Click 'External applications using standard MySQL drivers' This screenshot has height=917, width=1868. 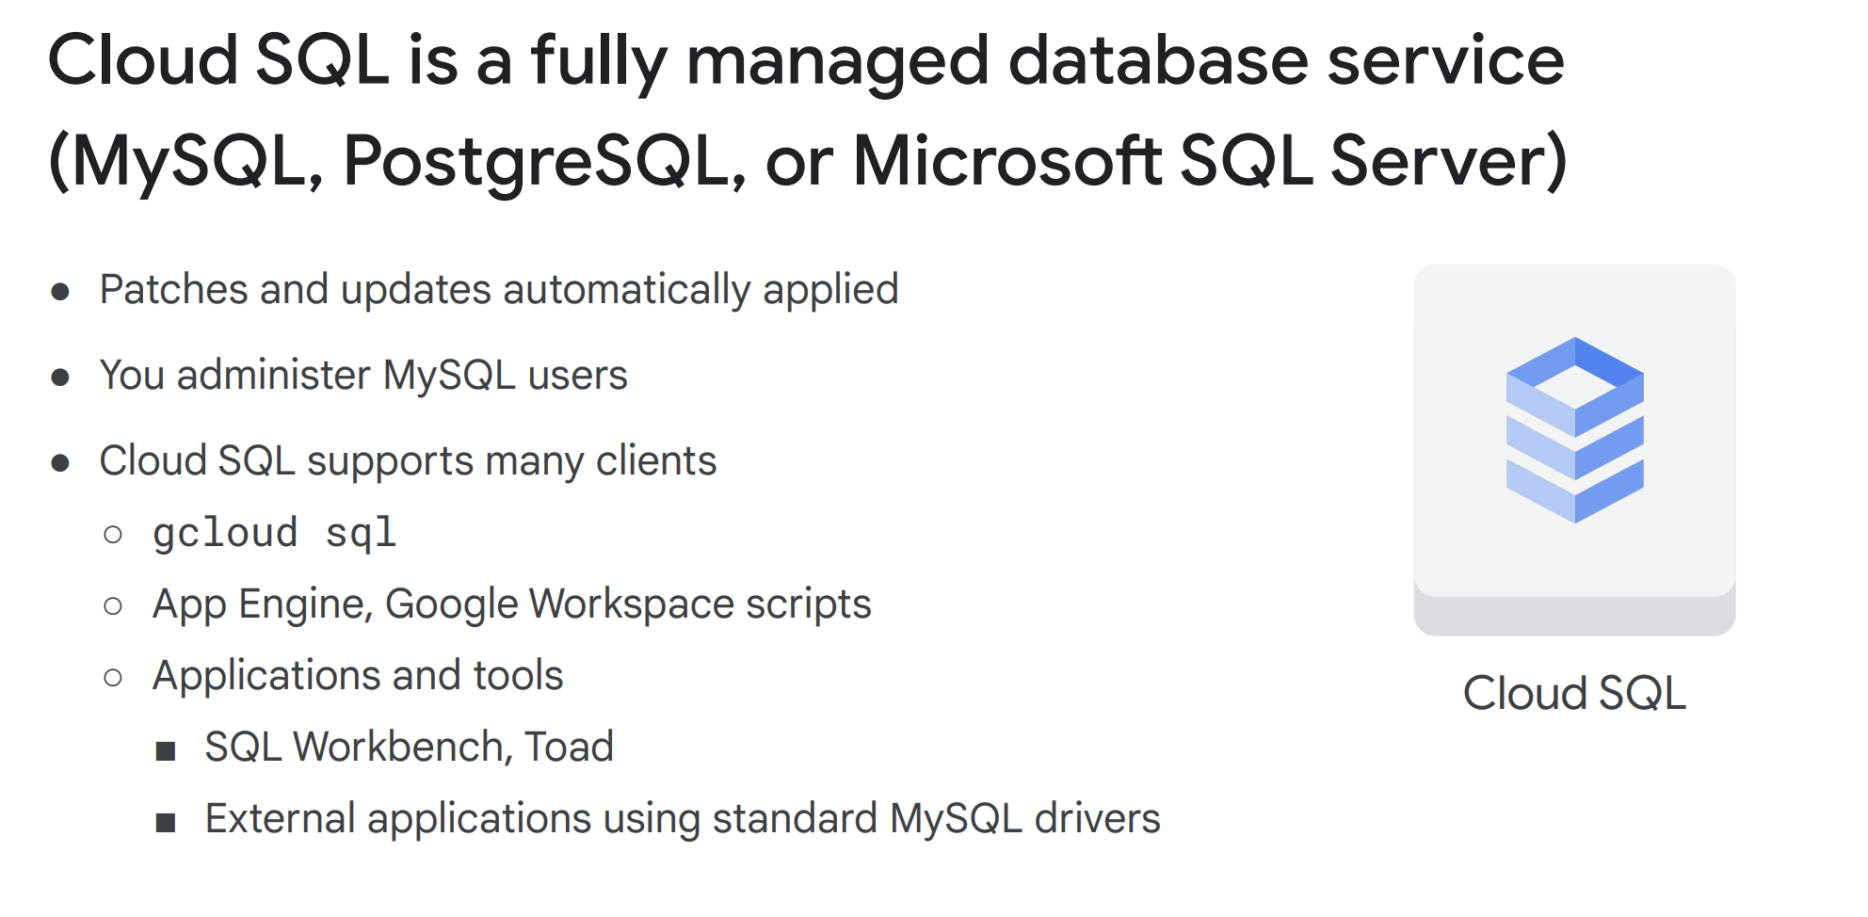click(x=683, y=818)
